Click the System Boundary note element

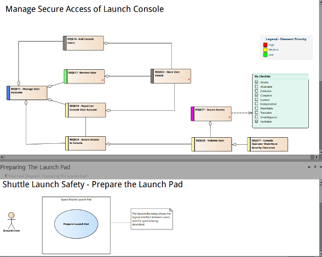(x=152, y=219)
